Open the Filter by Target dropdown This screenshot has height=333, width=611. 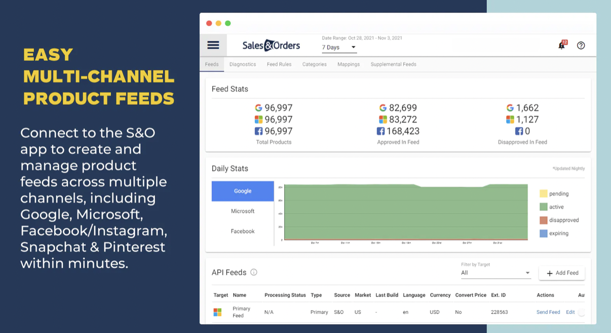tap(495, 273)
